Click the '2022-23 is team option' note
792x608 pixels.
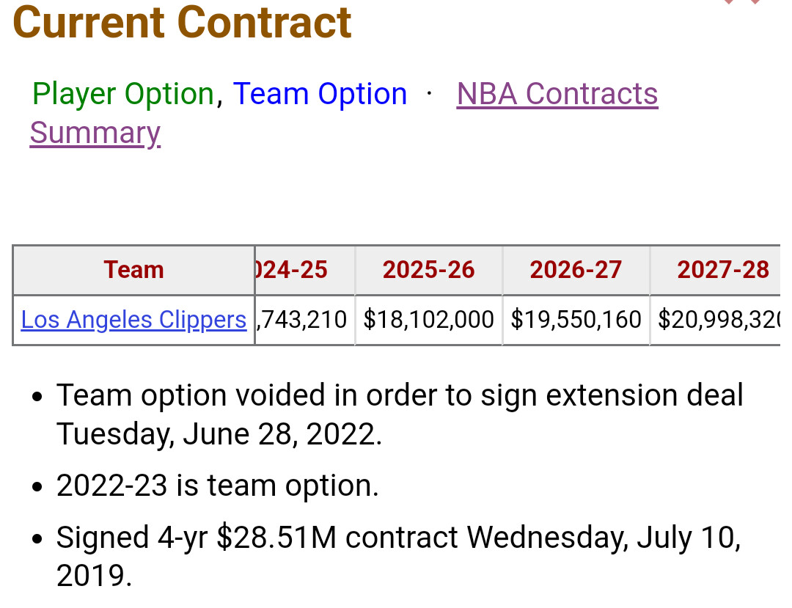click(x=217, y=486)
